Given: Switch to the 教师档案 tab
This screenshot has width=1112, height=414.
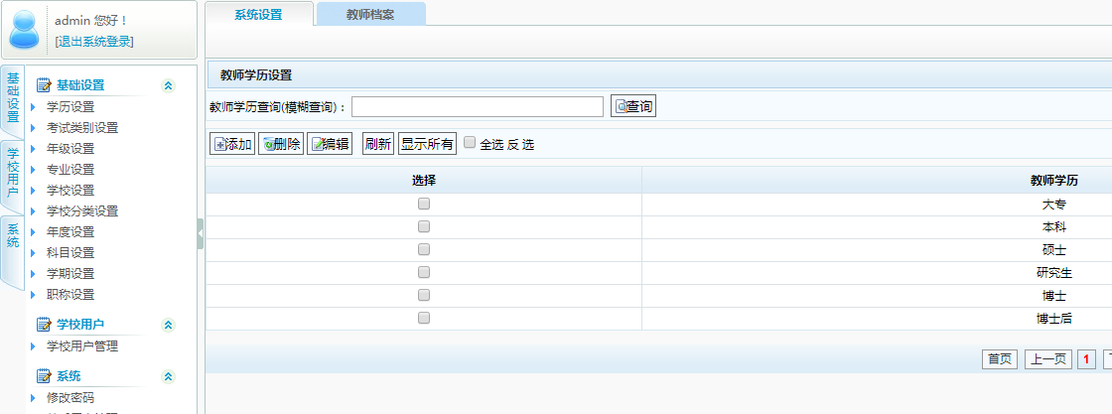Looking at the screenshot, I should coord(370,14).
